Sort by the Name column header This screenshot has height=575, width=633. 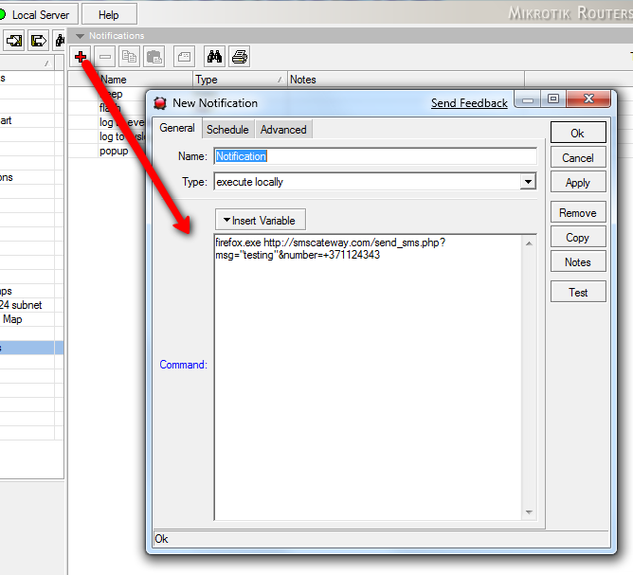click(145, 79)
